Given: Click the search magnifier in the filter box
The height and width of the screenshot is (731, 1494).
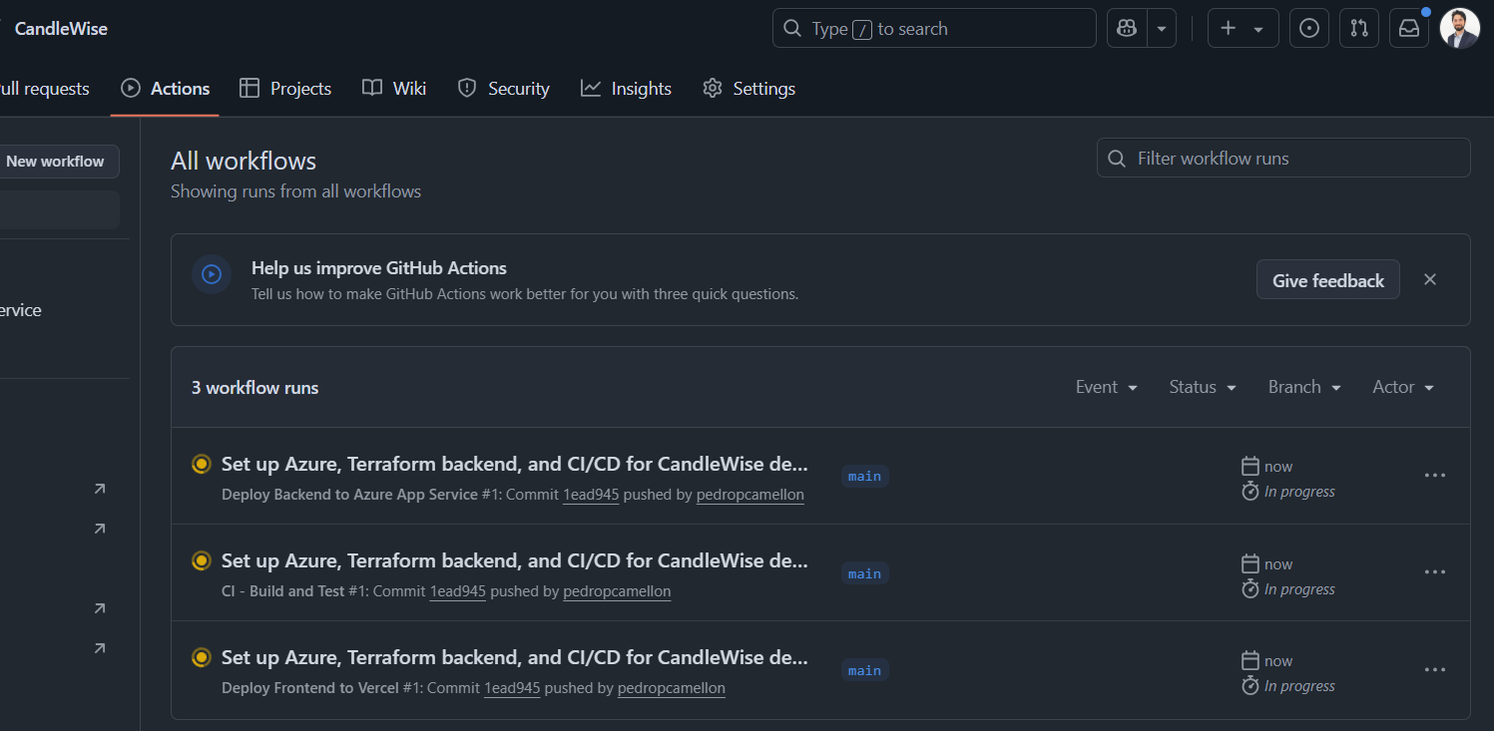Looking at the screenshot, I should click(x=1116, y=158).
